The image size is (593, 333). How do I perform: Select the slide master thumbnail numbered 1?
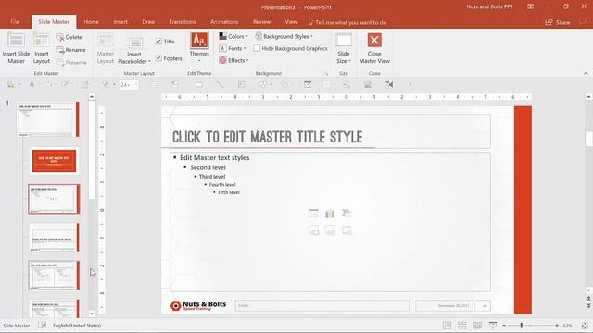tap(48, 119)
